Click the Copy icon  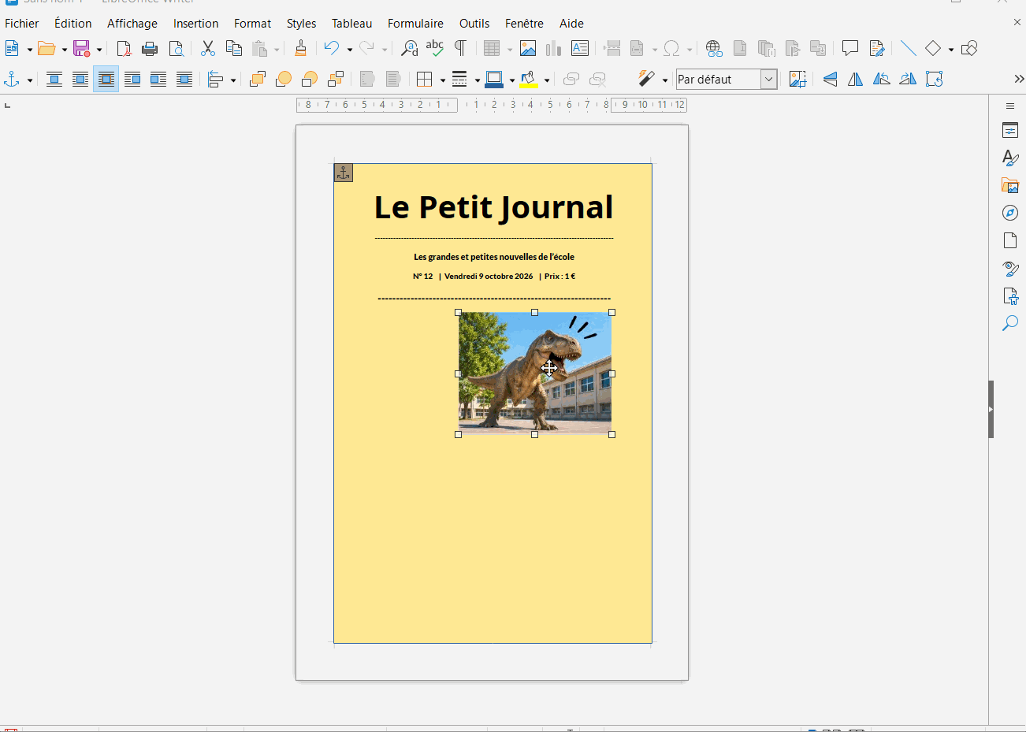234,49
